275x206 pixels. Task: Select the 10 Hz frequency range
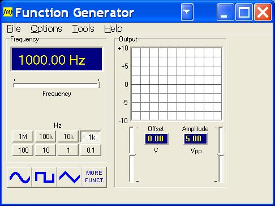click(x=45, y=150)
